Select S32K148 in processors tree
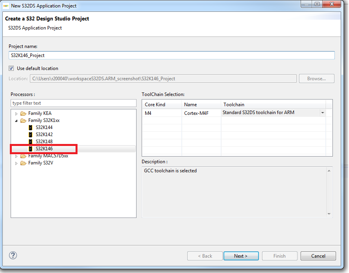Screen dimensions: 349x273 (x=44, y=142)
